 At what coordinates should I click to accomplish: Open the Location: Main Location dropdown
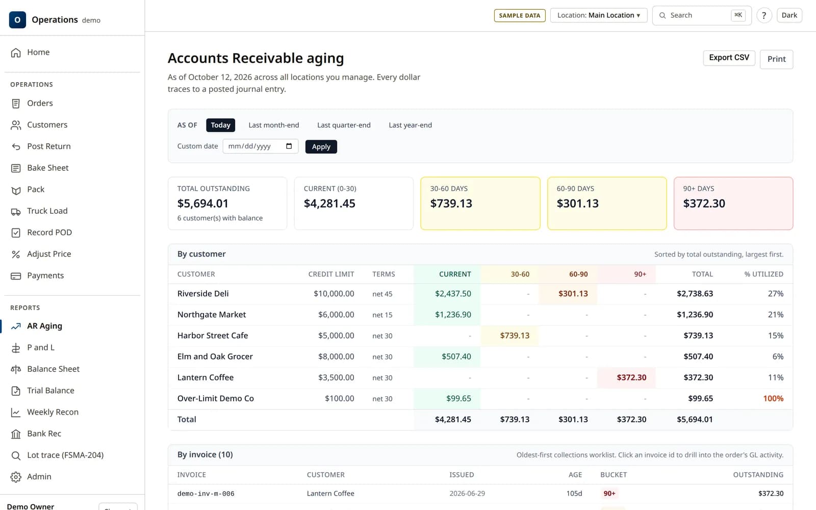pos(598,15)
